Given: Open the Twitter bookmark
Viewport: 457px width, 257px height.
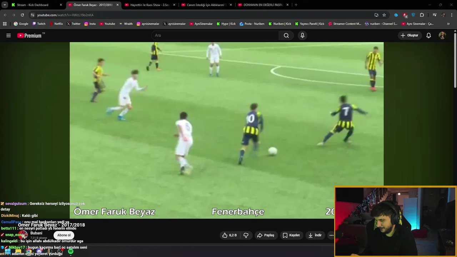Looking at the screenshot, I should click(74, 24).
